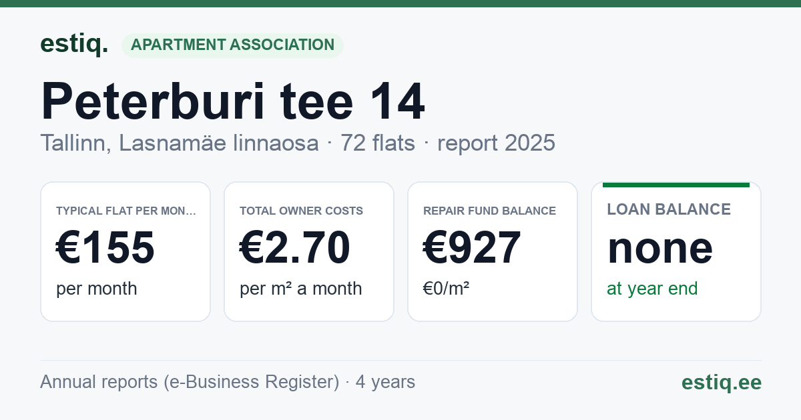This screenshot has width=801, height=420.
Task: Click the TYPICAL FLAT PER MON… label
Action: coord(126,211)
